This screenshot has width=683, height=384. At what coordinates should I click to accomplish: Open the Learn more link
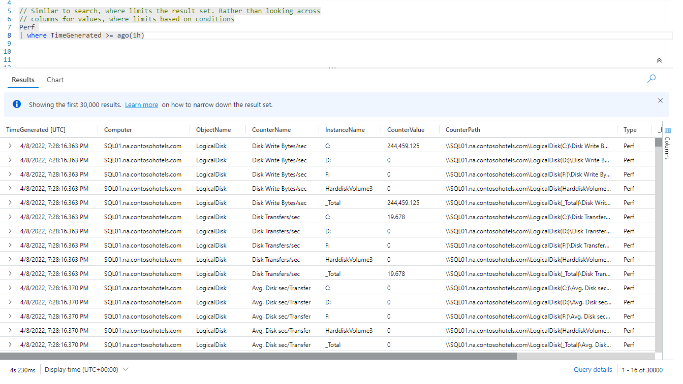pos(141,105)
